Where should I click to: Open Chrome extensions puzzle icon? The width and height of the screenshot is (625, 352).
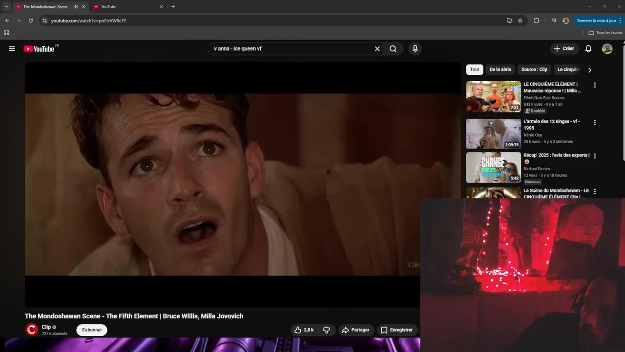pos(537,21)
